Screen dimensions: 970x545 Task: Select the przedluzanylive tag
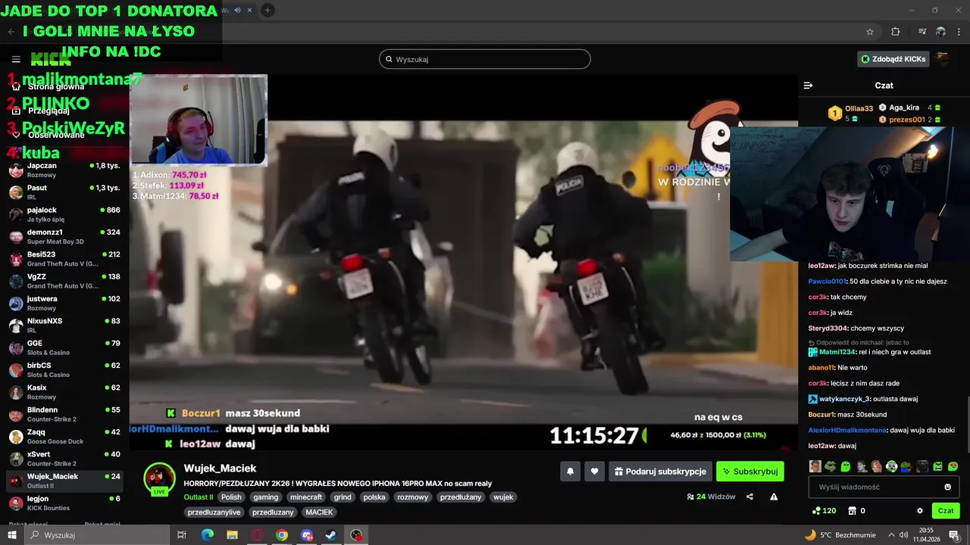pos(214,512)
